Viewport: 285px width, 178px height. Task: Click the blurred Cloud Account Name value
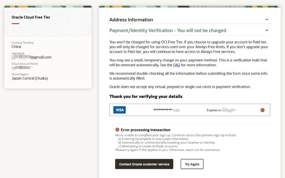[x=22, y=68]
